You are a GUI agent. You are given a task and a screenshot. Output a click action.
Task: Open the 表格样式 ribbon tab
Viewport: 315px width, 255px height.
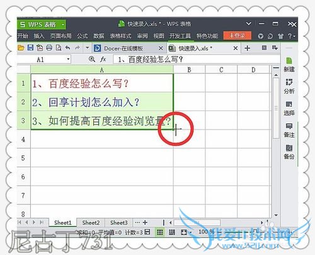coord(120,36)
